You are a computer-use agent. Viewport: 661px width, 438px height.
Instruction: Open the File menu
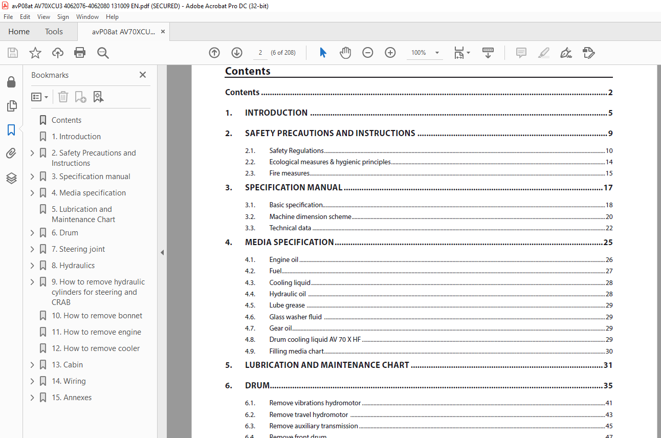coord(8,17)
